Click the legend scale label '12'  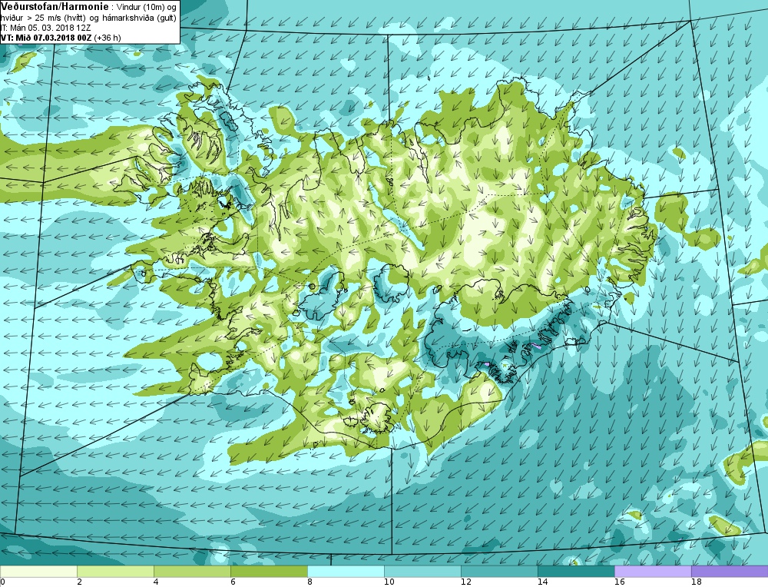pos(466,582)
